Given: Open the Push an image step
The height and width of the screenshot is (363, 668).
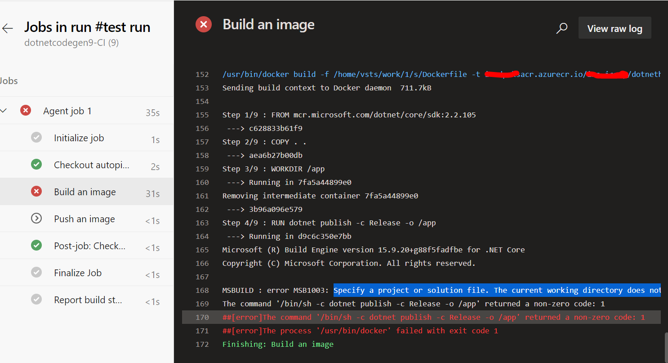Looking at the screenshot, I should pyautogui.click(x=87, y=219).
